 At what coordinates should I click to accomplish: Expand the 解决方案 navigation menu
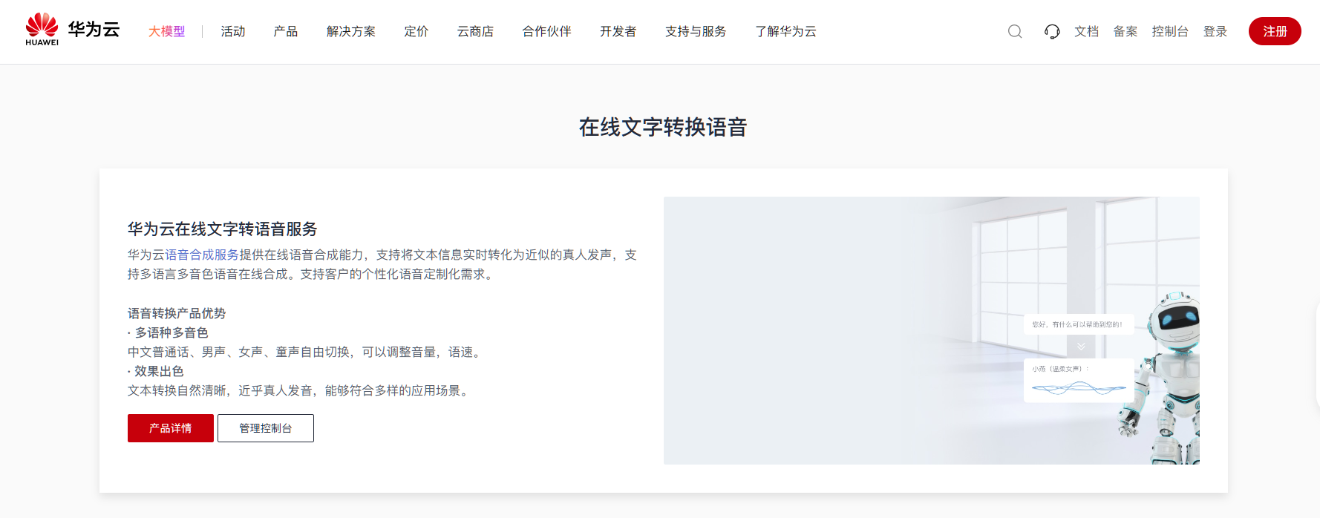[x=351, y=31]
